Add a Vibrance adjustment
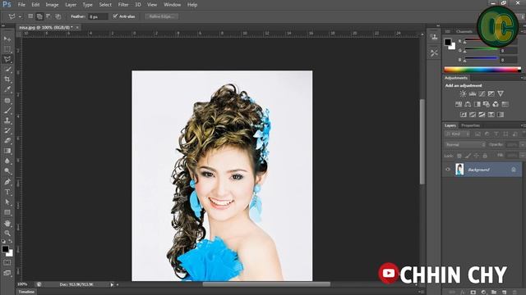This screenshot has width=526, height=295. (501, 93)
